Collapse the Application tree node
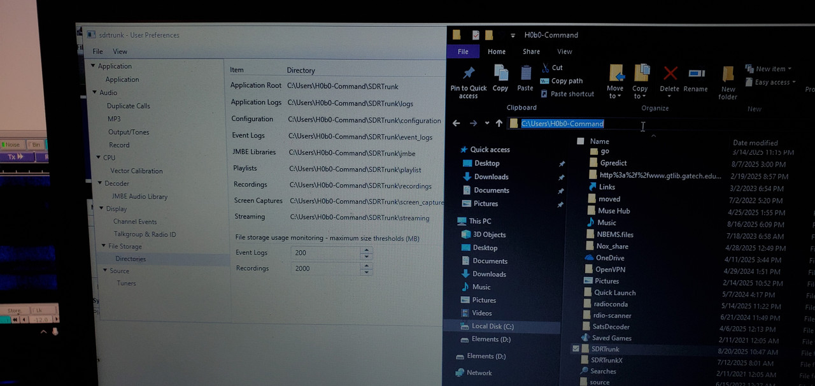Viewport: 815px width, 386px height. click(93, 66)
